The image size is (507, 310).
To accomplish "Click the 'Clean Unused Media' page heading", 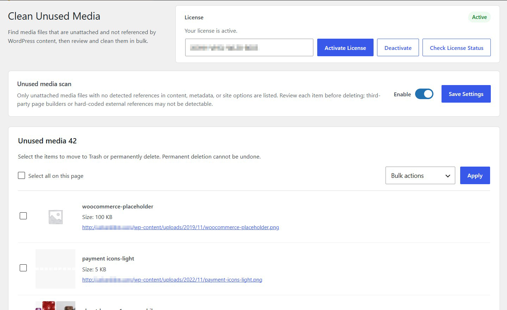I will click(x=54, y=16).
